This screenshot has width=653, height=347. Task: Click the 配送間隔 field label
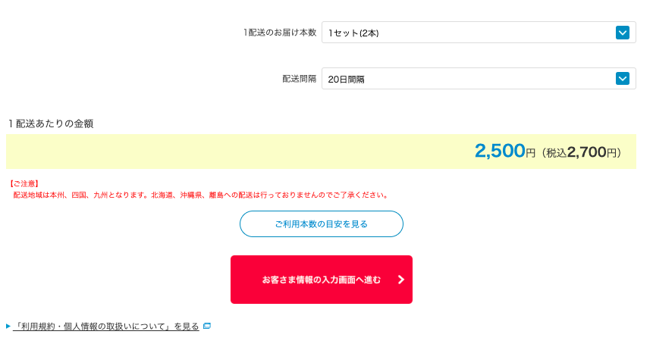point(300,79)
